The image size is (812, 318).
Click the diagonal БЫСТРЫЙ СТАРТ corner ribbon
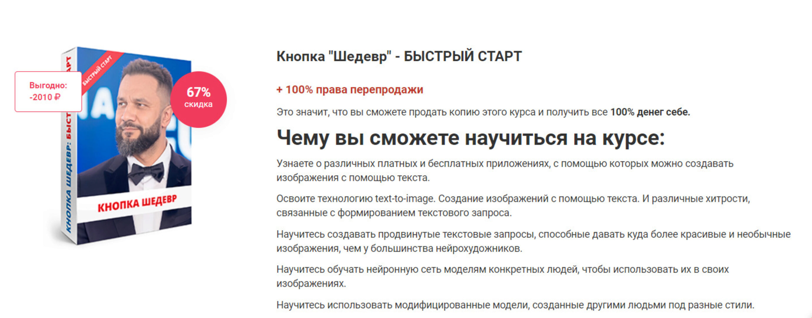click(98, 71)
